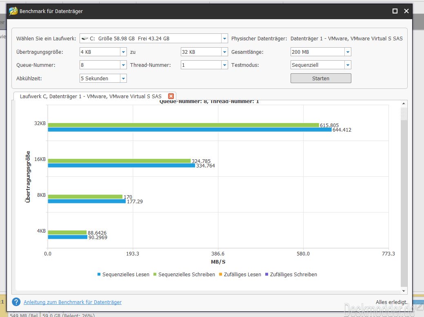Click the 4KB axis label
Screen dimensions: 424x317
[x=41, y=231]
